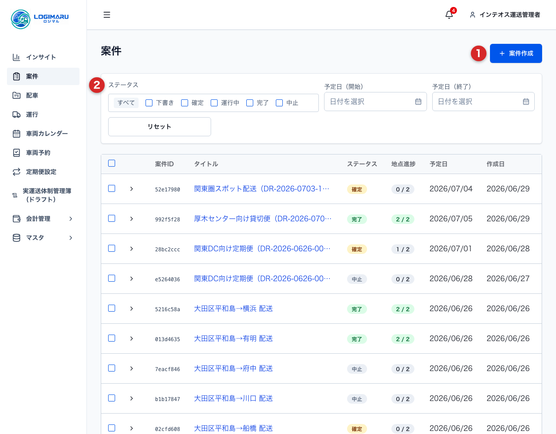Expand row 013d4635 details

[x=132, y=339]
